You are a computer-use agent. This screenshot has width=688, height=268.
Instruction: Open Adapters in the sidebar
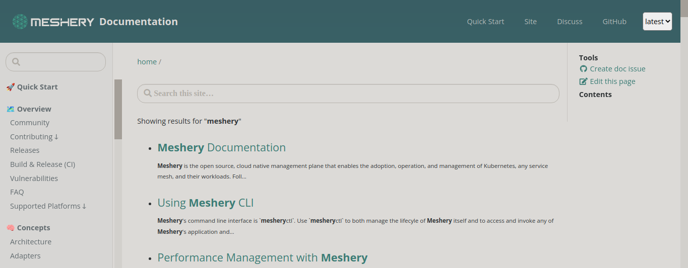(25, 256)
